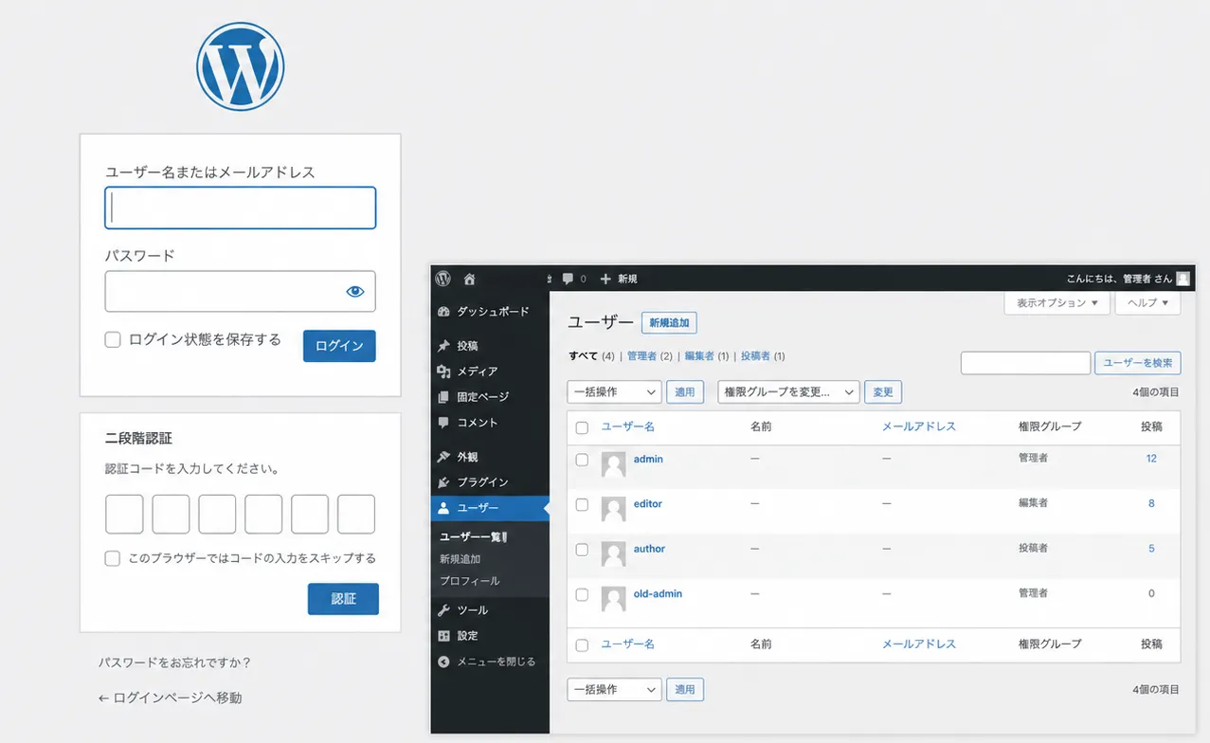
Task: Click the 認証 button
Action: coord(343,599)
